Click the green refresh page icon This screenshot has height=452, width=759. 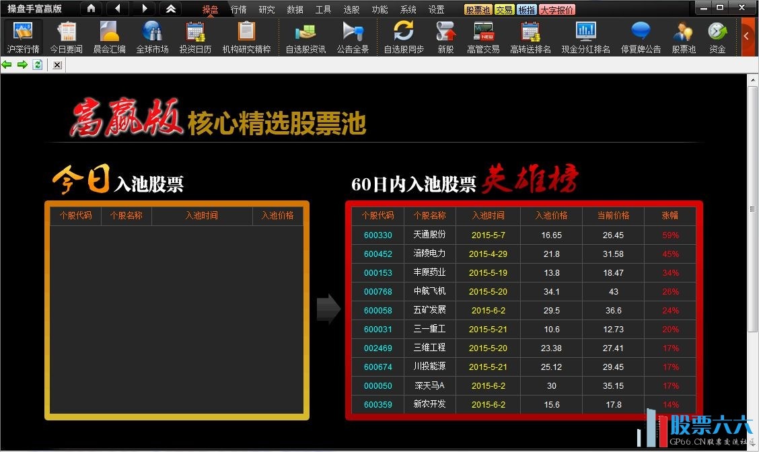(38, 65)
